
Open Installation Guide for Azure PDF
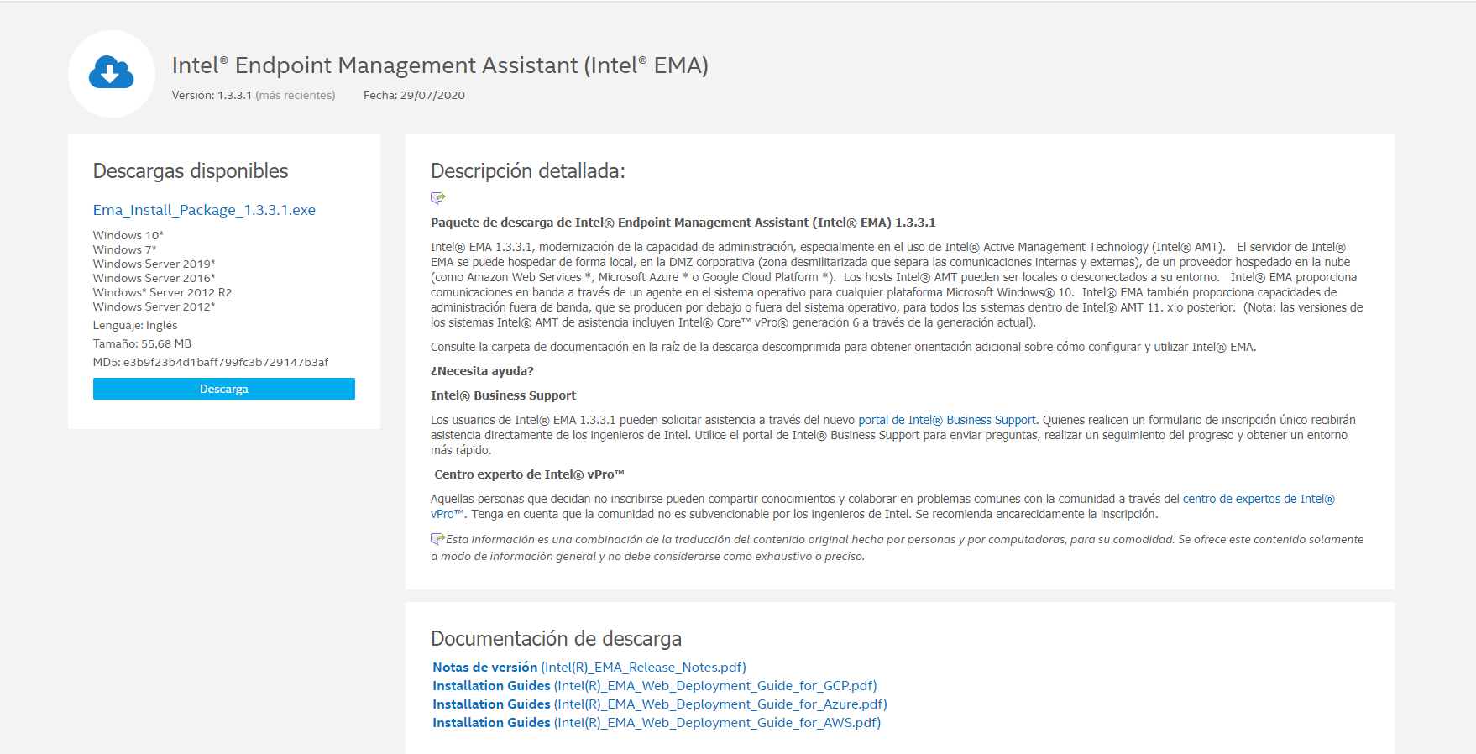coord(660,704)
